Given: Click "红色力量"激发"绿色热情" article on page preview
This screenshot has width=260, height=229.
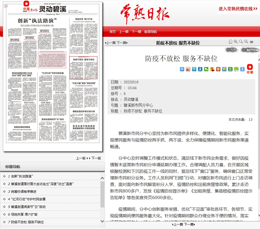Looking at the screenshot, I should point(84,95).
